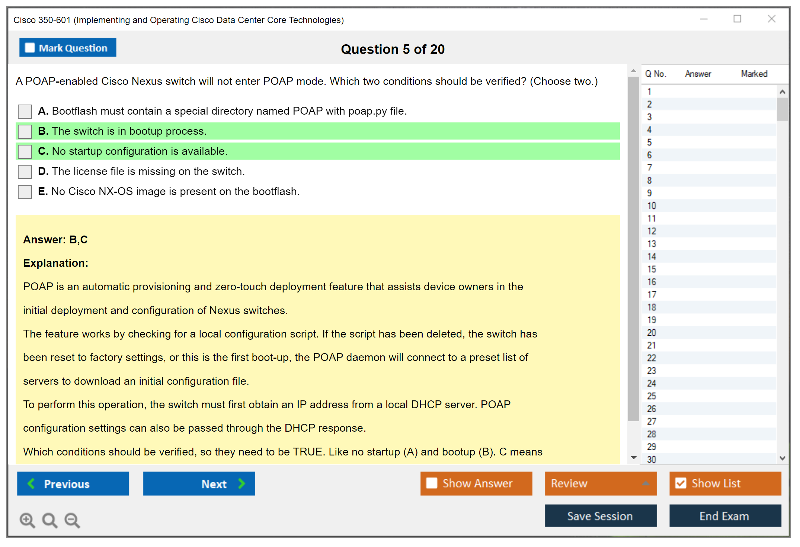Toggle the Mark Question checkbox
800x547 pixels.
pyautogui.click(x=30, y=48)
